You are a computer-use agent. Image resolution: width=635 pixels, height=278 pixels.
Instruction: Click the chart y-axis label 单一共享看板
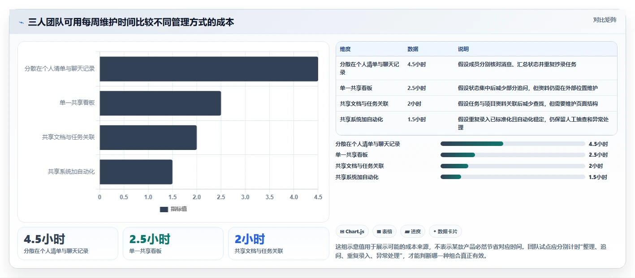pos(77,103)
